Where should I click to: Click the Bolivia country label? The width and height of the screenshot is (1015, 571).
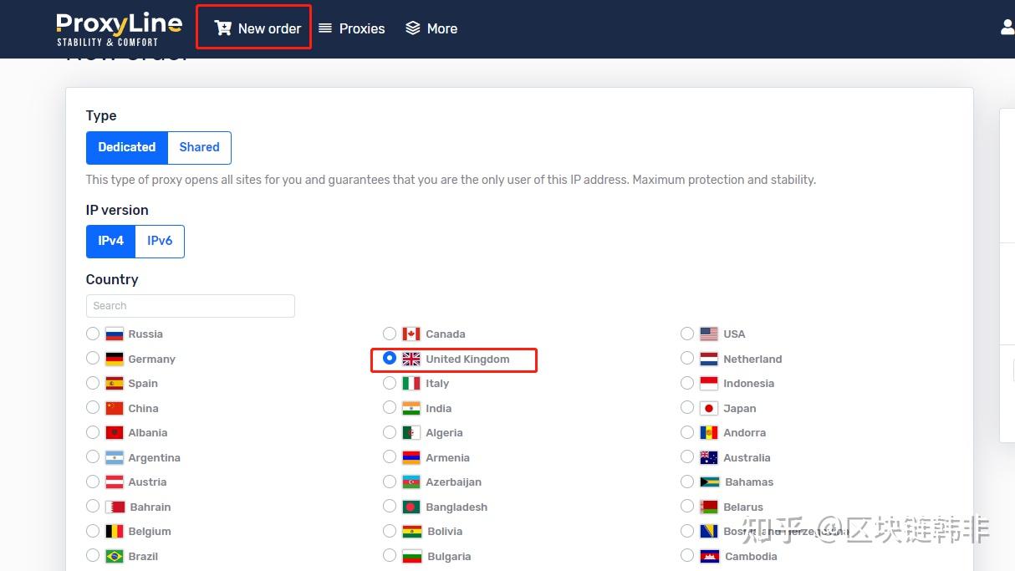(x=445, y=532)
